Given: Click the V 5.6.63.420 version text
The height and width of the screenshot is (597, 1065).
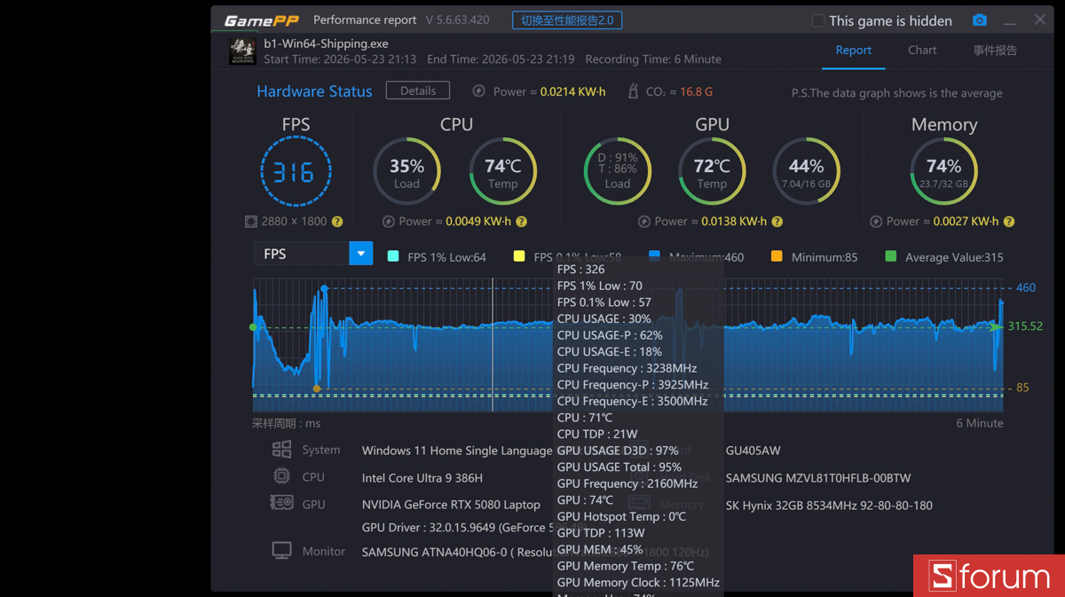Looking at the screenshot, I should 457,20.
